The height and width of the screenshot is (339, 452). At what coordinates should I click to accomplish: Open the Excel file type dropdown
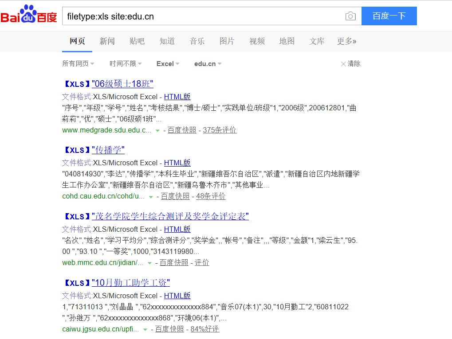pyautogui.click(x=168, y=64)
